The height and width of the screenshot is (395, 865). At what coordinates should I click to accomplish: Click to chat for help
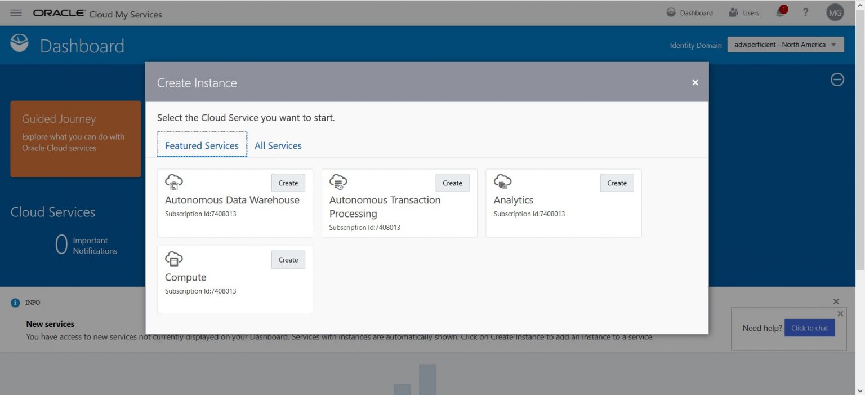click(x=809, y=327)
